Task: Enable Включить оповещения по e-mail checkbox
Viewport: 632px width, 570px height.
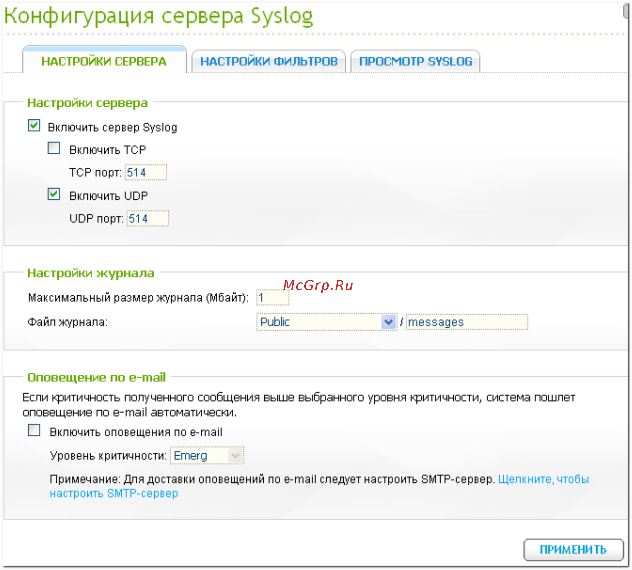Action: click(34, 430)
